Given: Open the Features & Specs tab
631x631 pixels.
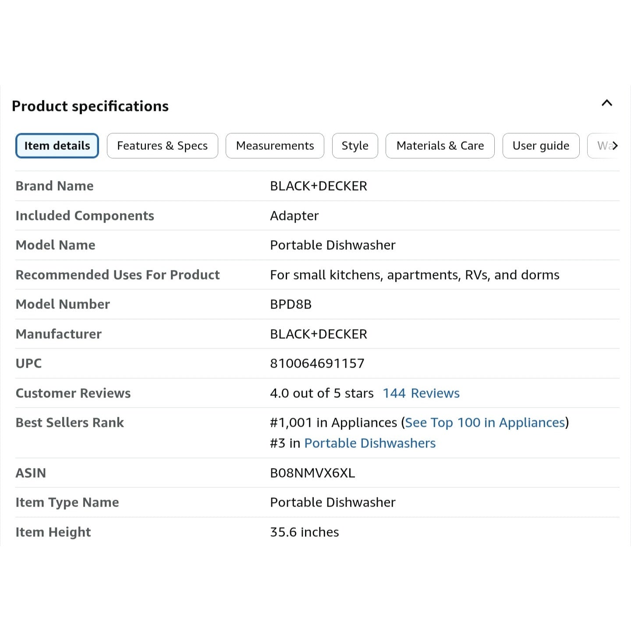Looking at the screenshot, I should [163, 145].
